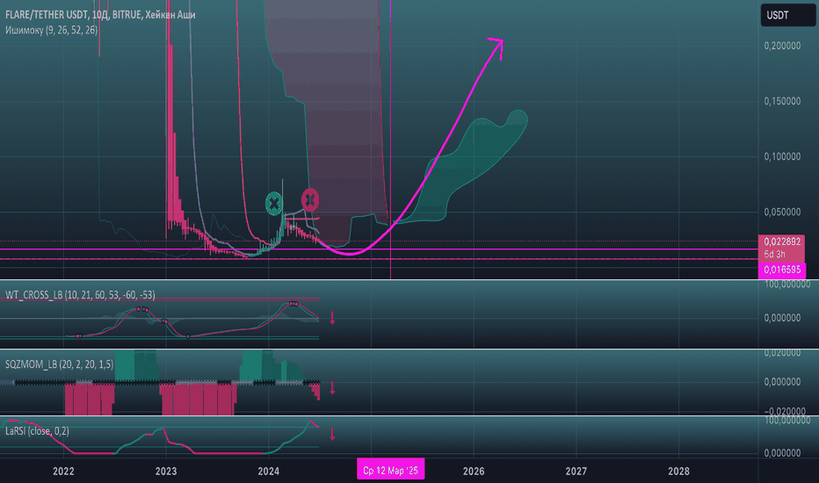The image size is (819, 483).
Task: Click the 0,016595 magenta price label
Action: pyautogui.click(x=782, y=270)
